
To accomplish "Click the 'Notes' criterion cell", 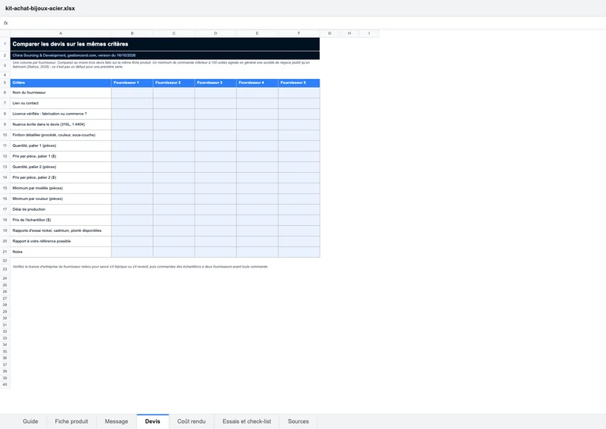I will click(61, 252).
